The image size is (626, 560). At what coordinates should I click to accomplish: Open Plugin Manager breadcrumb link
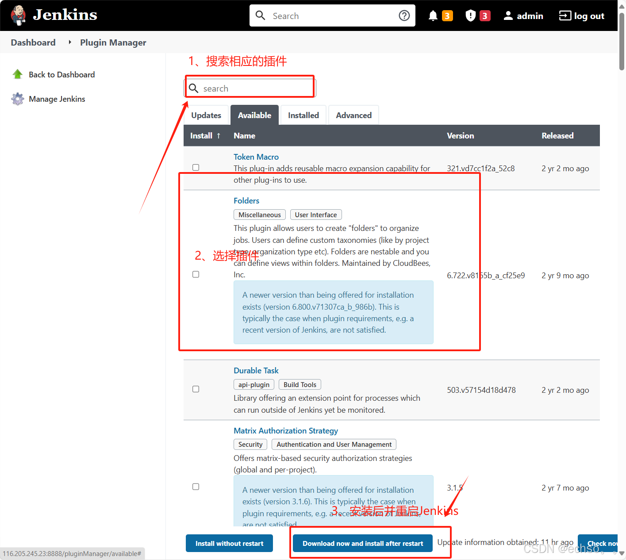click(x=113, y=42)
